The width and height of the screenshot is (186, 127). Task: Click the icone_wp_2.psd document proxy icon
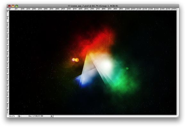(69, 6)
